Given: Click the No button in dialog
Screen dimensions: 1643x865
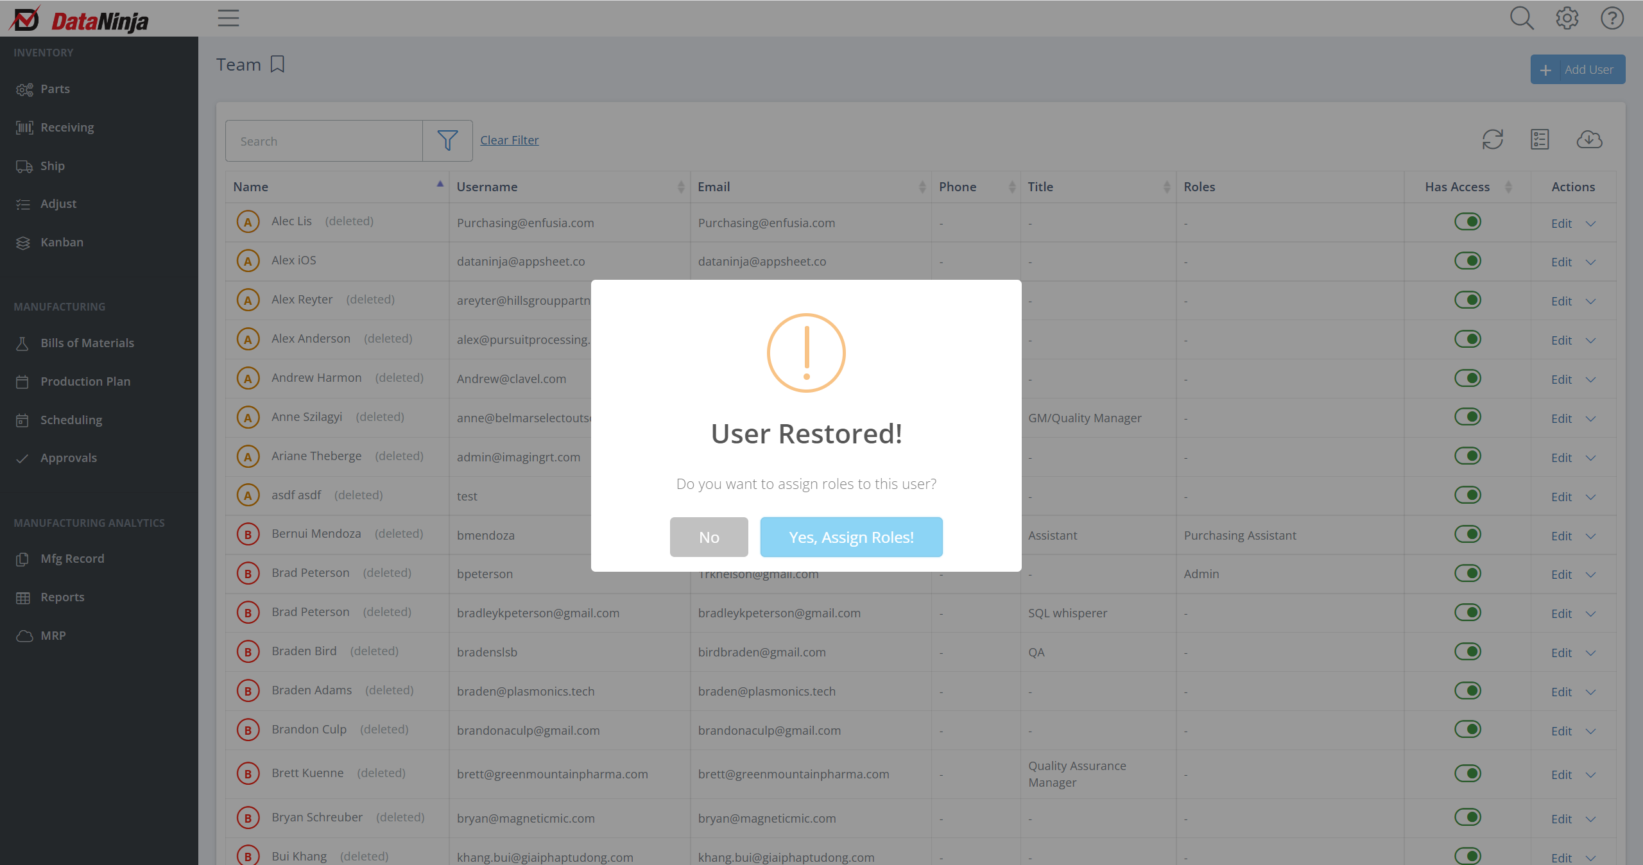Looking at the screenshot, I should [709, 537].
